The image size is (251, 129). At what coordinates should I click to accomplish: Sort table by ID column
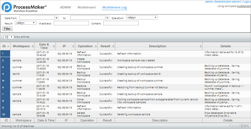(x=5, y=46)
